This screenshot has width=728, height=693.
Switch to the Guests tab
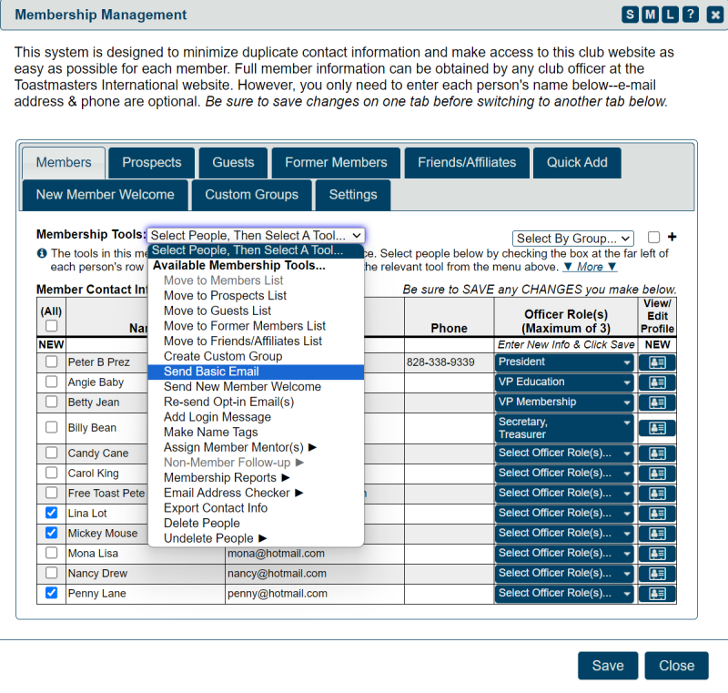(x=233, y=163)
